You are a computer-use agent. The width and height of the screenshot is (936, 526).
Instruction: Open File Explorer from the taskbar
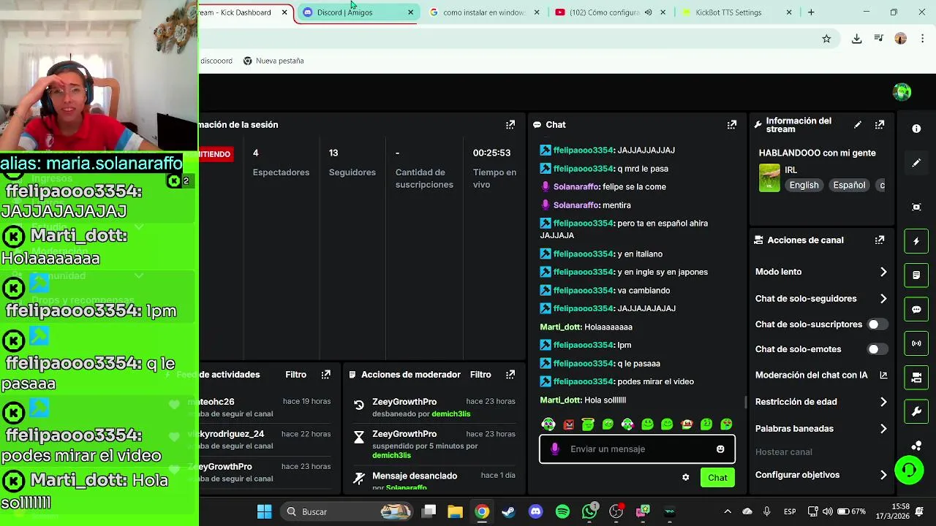tap(455, 511)
